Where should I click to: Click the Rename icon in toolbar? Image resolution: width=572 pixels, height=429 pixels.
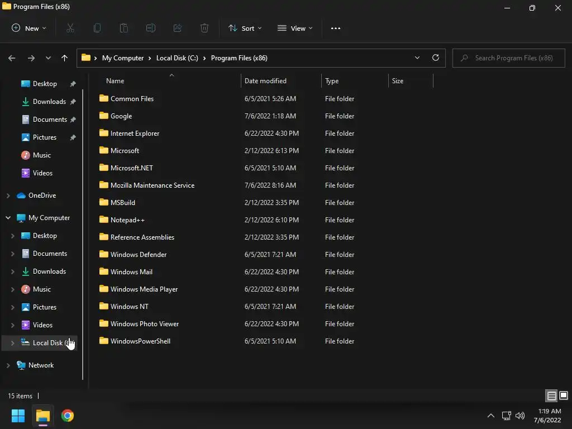[151, 28]
